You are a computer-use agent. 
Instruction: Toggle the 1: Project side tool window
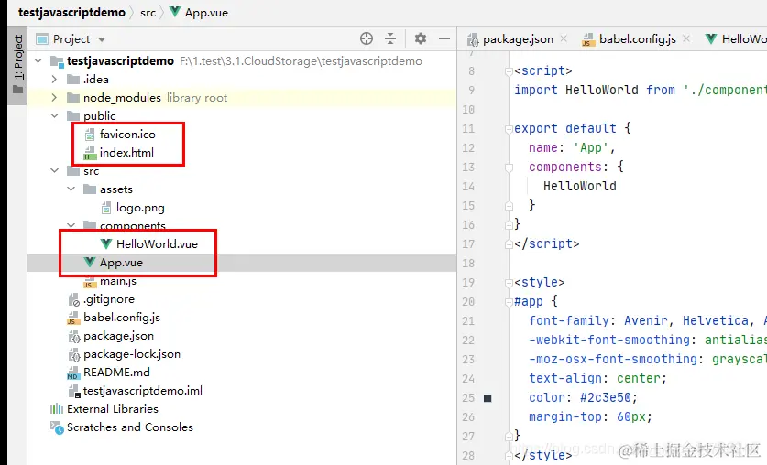point(18,64)
